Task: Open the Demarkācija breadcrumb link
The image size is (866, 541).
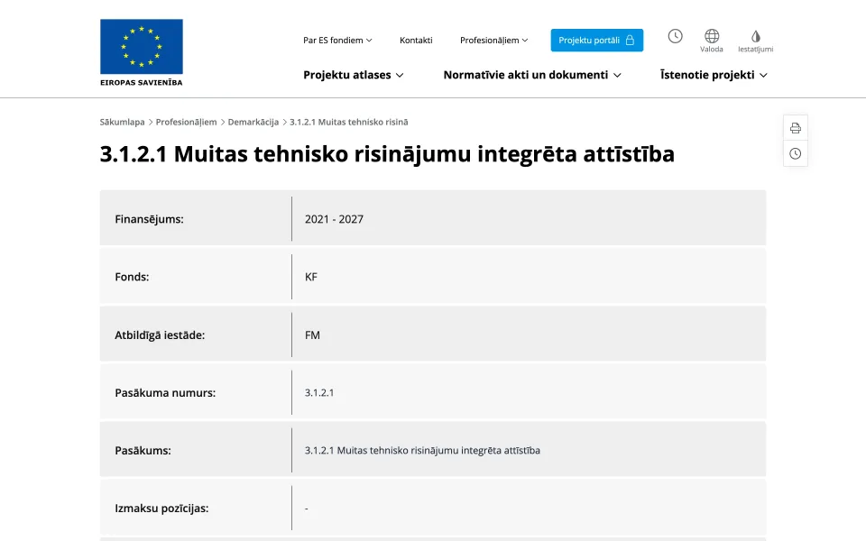Action: [253, 122]
